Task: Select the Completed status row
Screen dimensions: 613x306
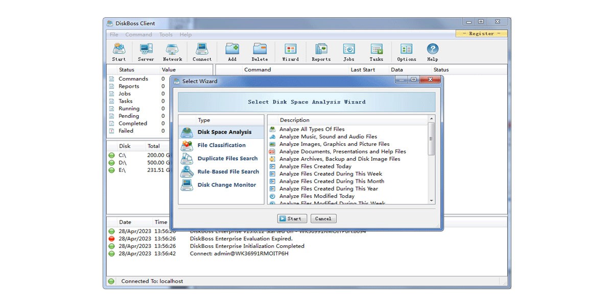Action: (x=137, y=123)
